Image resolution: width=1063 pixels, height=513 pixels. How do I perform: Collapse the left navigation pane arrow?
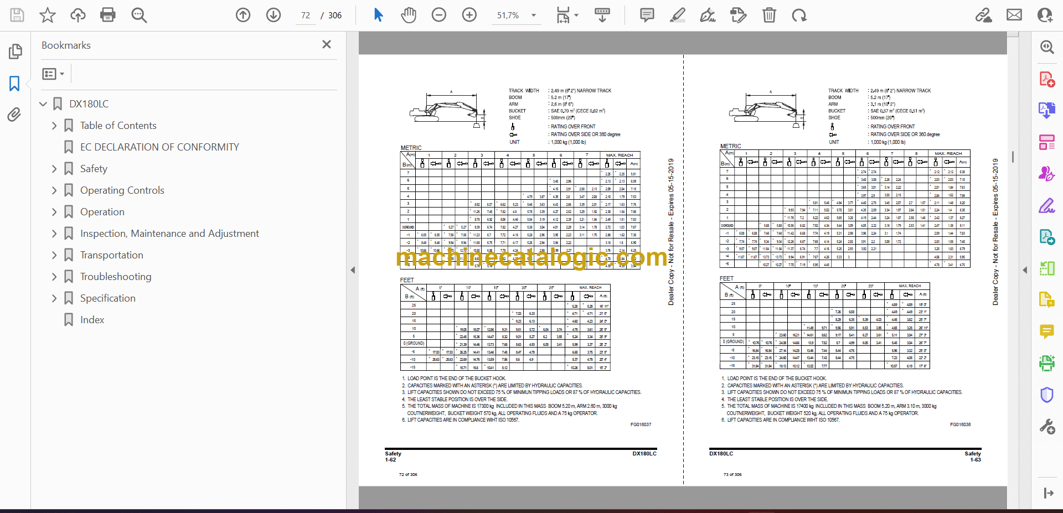tap(353, 270)
